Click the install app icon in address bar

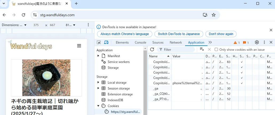coord(205,15)
